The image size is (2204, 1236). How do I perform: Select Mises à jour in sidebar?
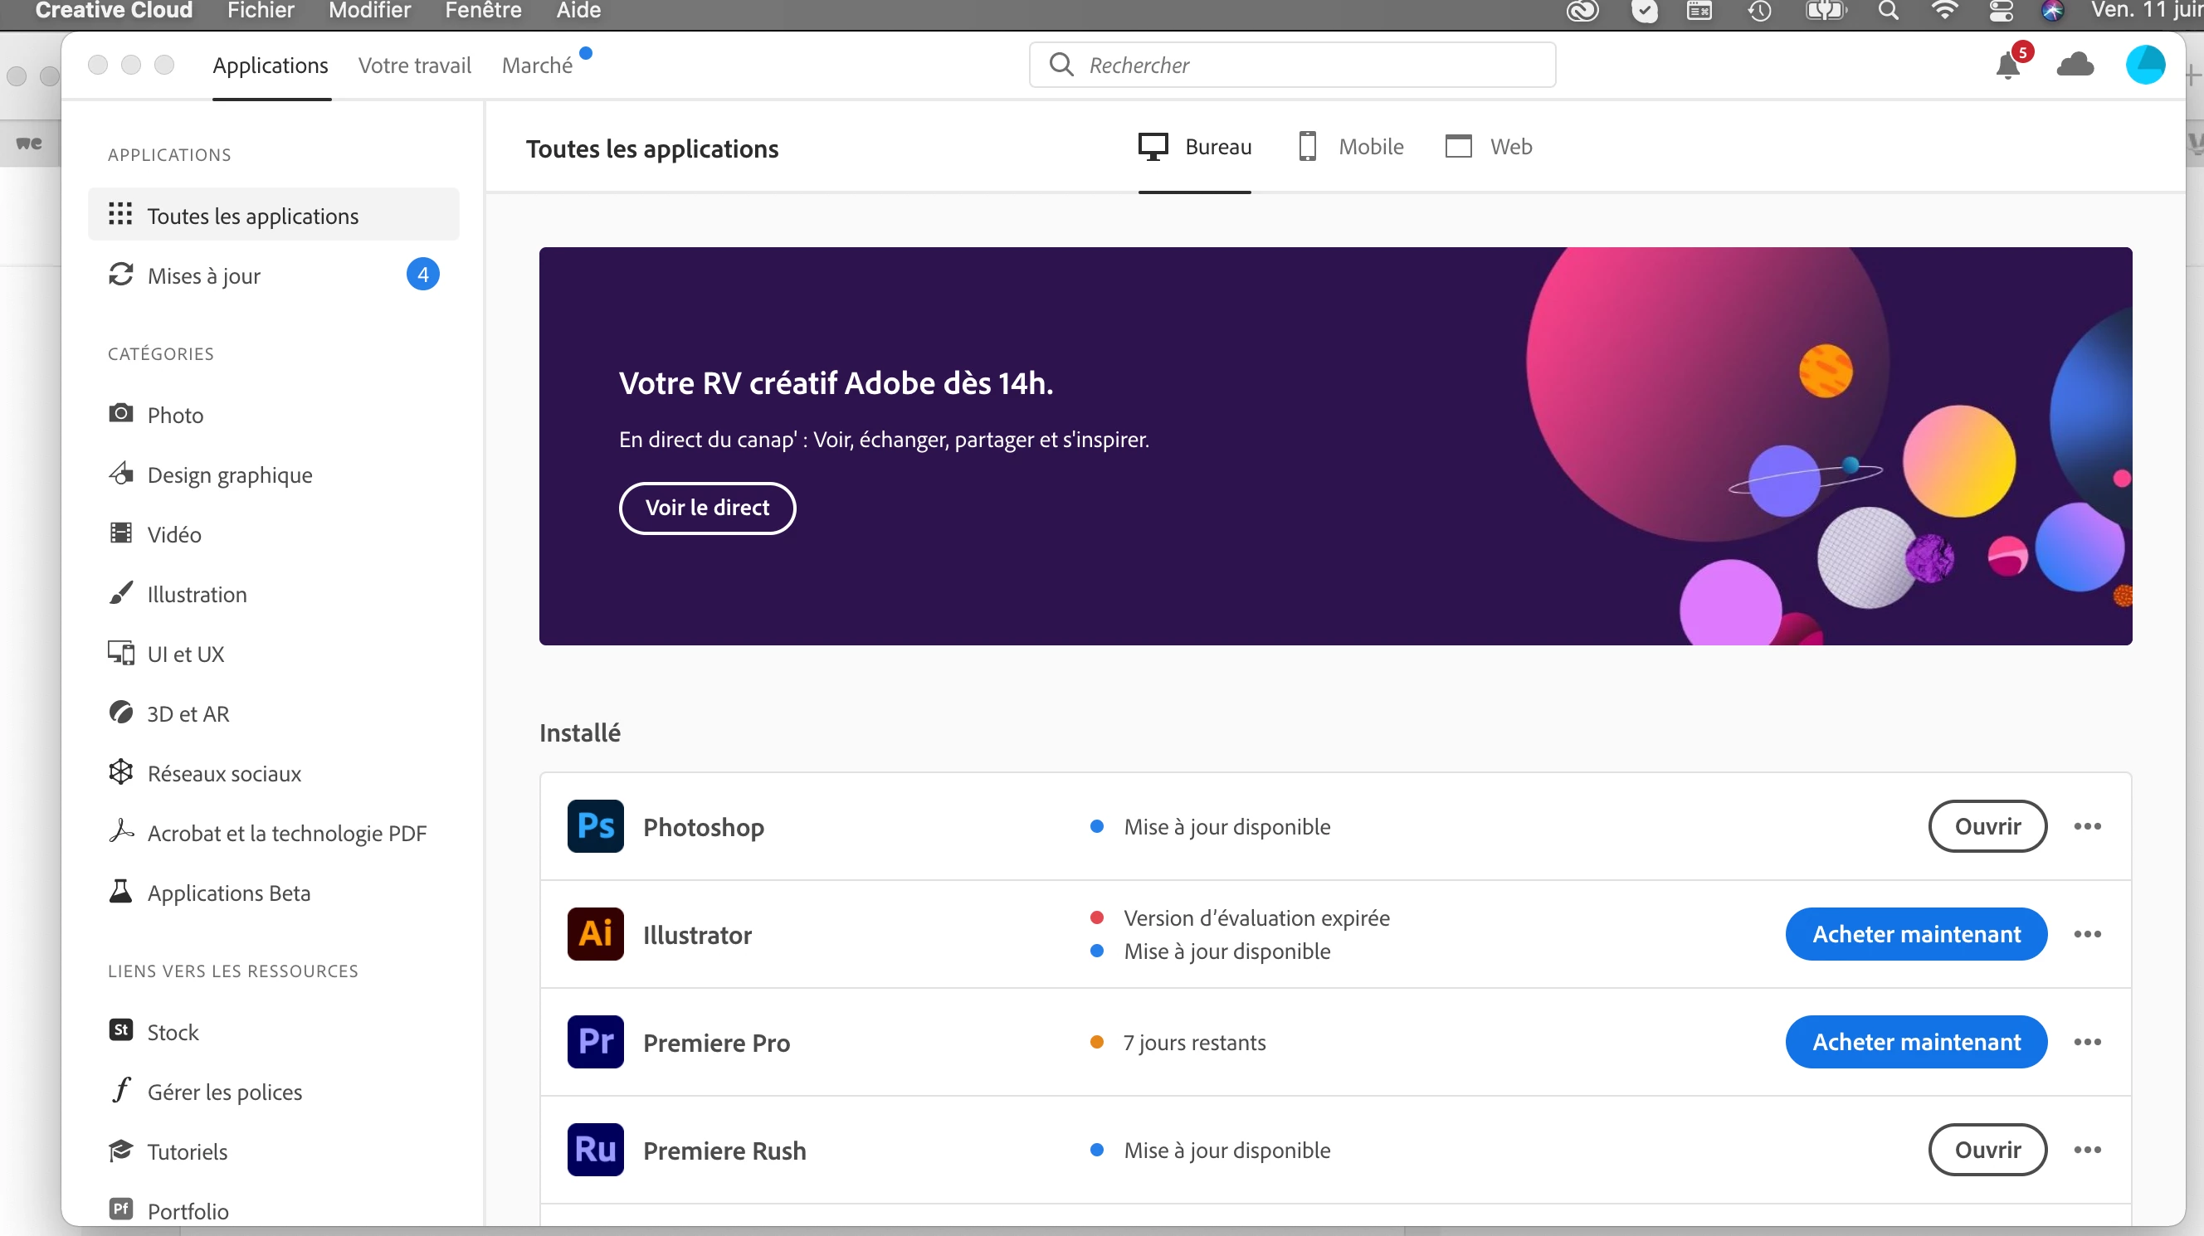pos(203,275)
